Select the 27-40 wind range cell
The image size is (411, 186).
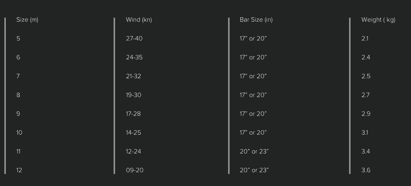click(134, 39)
